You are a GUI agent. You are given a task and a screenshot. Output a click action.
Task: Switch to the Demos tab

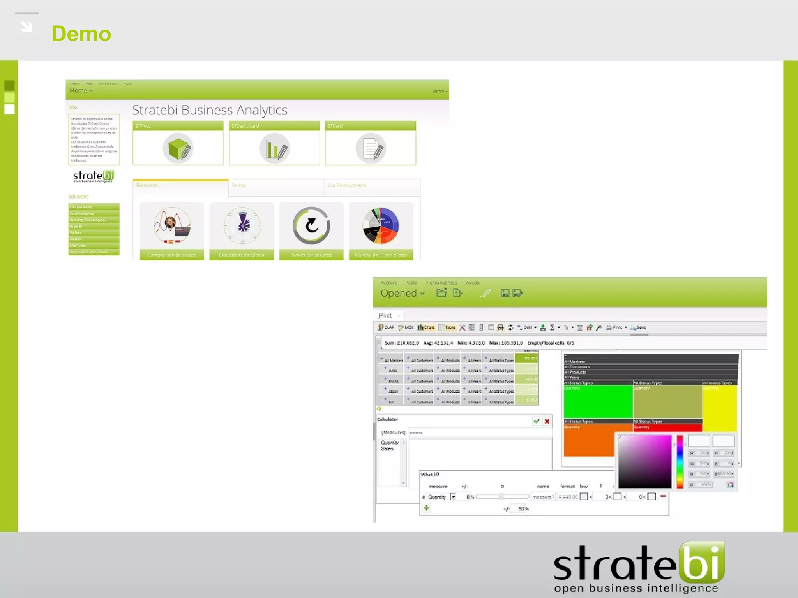(x=239, y=185)
